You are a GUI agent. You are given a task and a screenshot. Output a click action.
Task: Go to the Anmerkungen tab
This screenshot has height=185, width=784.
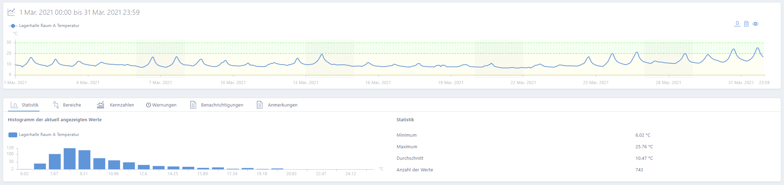coord(283,105)
